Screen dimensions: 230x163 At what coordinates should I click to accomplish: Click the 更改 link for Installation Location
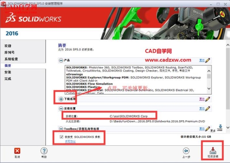(x=202, y=109)
